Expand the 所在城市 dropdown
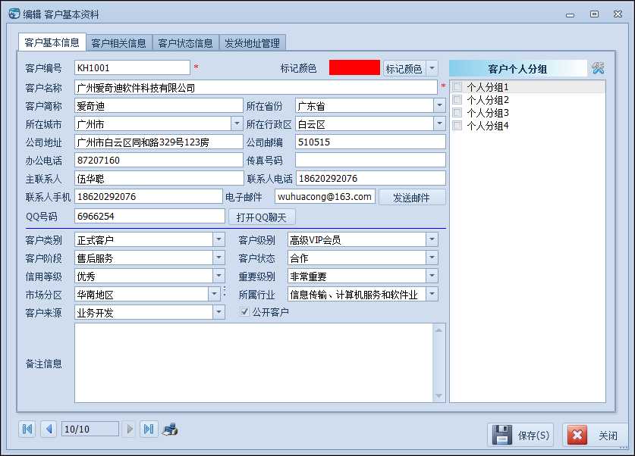This screenshot has height=456, width=635. [237, 123]
